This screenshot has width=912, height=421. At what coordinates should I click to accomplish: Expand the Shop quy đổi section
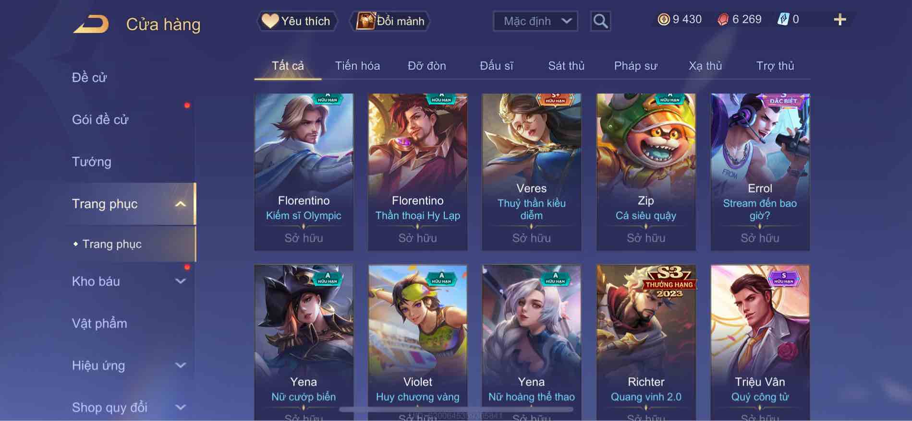(181, 408)
